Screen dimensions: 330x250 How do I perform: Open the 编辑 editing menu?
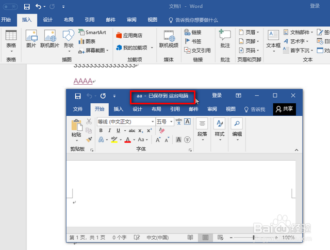pos(237,130)
